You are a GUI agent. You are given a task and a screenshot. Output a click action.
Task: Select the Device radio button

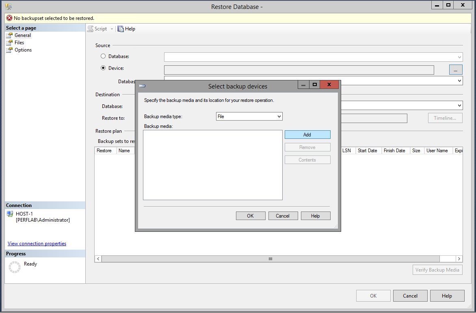point(103,68)
